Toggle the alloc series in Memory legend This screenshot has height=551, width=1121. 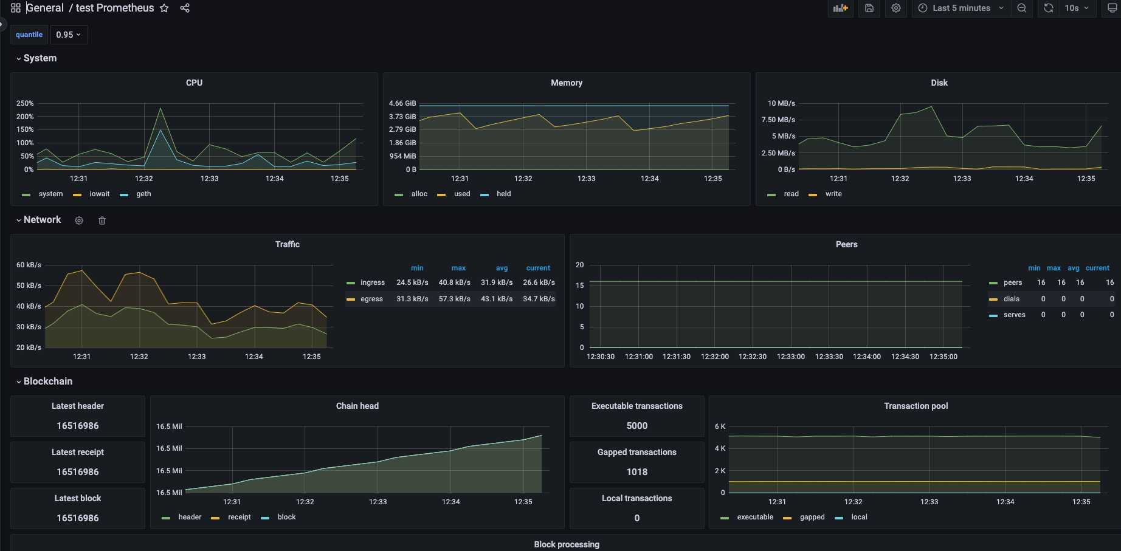(x=419, y=194)
